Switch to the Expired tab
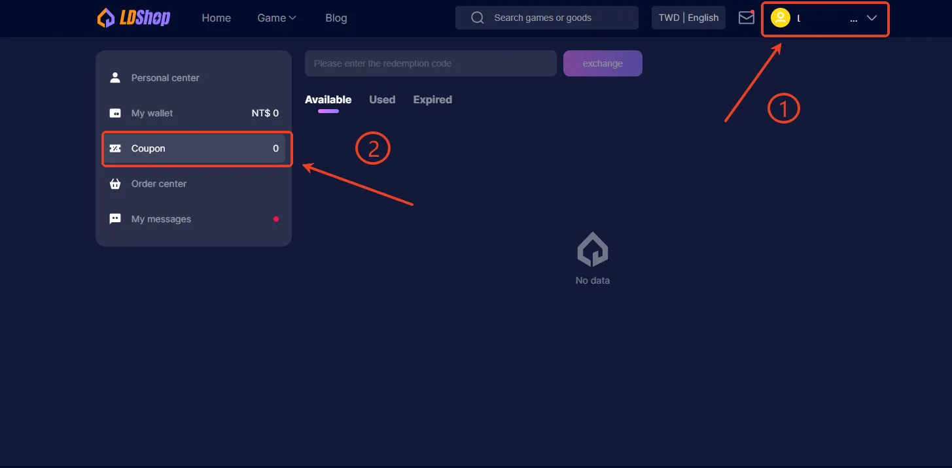This screenshot has height=468, width=952. coord(432,99)
